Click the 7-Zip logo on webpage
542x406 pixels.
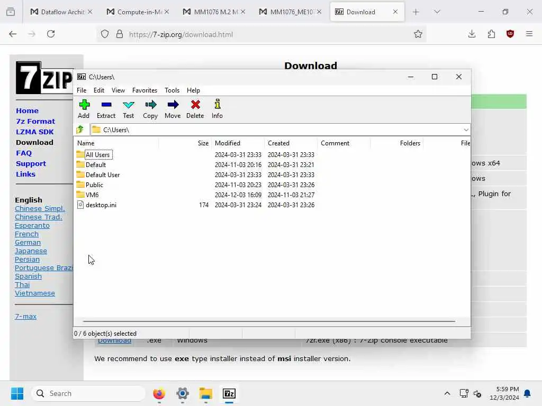pyautogui.click(x=44, y=78)
